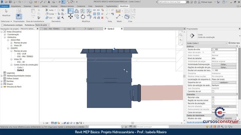Choose the Move tool with four arrows
The image size is (241, 135).
[70, 16]
